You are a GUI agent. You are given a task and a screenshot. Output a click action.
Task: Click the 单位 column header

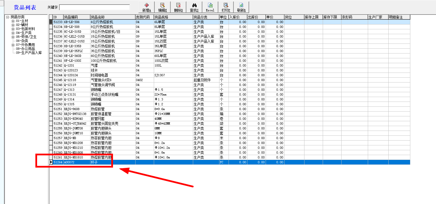(x=223, y=17)
